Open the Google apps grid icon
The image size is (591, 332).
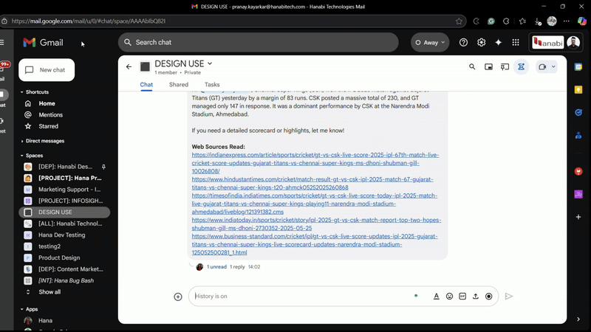(516, 43)
